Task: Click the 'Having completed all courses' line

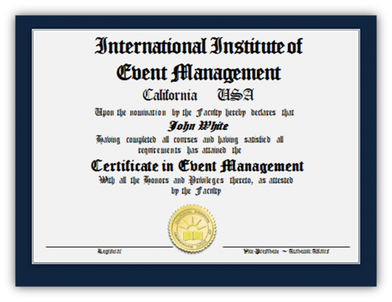Action: (x=190, y=140)
